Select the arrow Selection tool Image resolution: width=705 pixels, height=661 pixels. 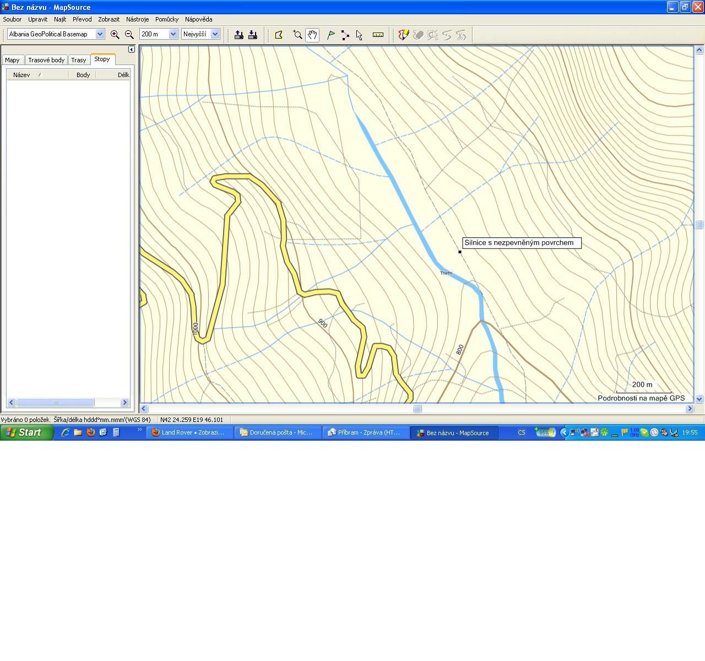tap(359, 35)
